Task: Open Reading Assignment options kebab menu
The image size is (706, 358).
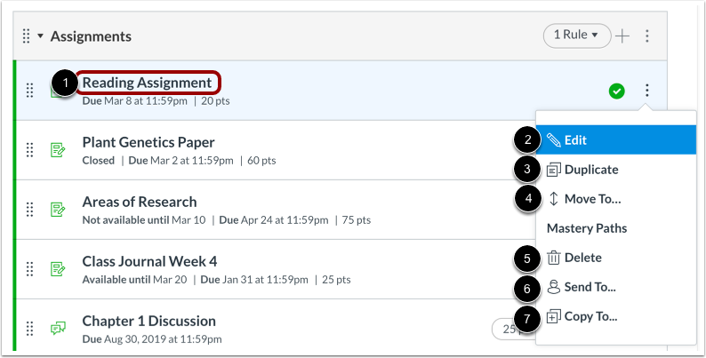Action: click(x=647, y=91)
